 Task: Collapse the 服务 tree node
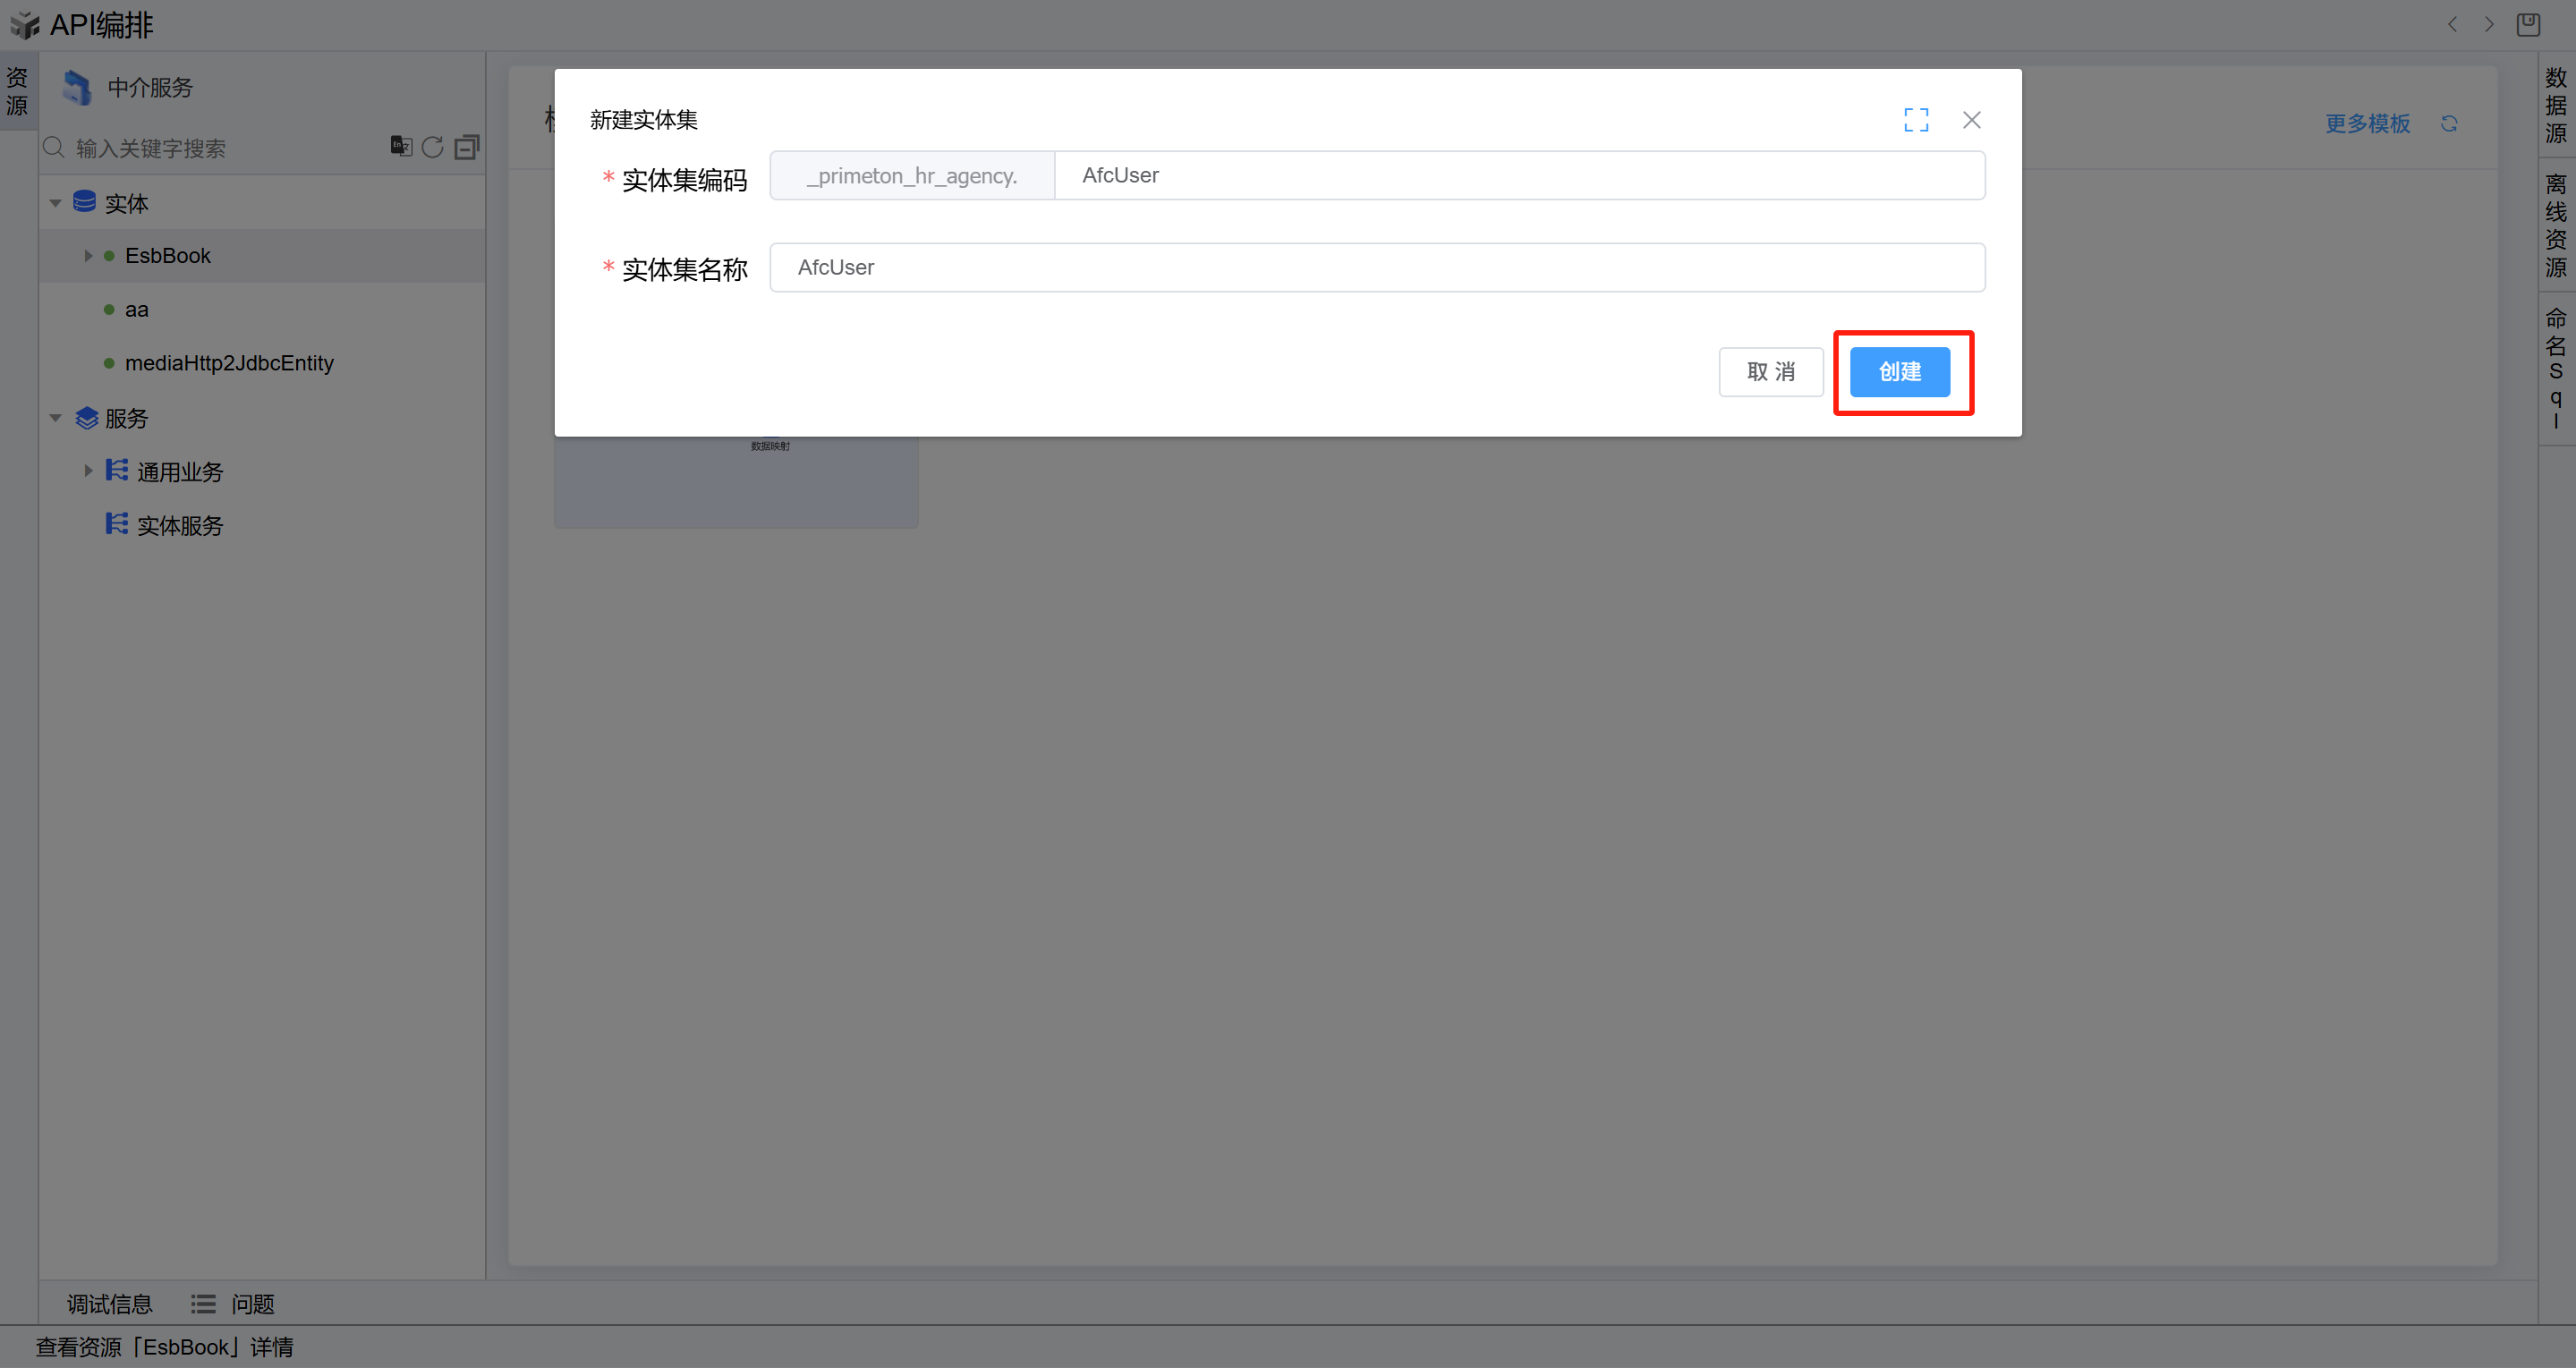(x=56, y=418)
